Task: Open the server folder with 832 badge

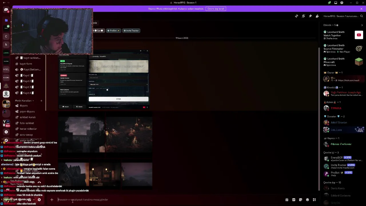Action: 6,123
